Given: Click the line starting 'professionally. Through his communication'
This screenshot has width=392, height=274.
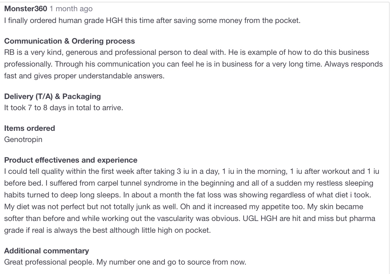Looking at the screenshot, I should (193, 64).
